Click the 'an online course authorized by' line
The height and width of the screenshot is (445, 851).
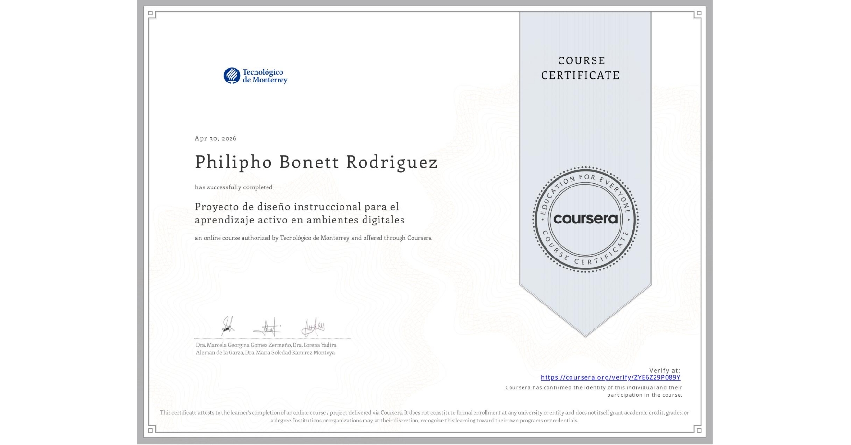[313, 238]
